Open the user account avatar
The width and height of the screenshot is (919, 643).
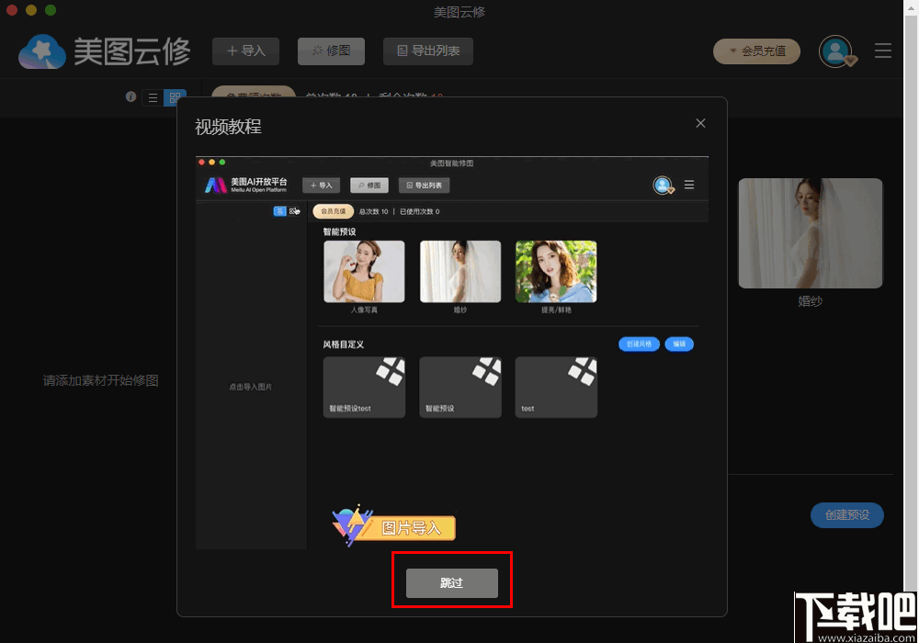tap(835, 51)
